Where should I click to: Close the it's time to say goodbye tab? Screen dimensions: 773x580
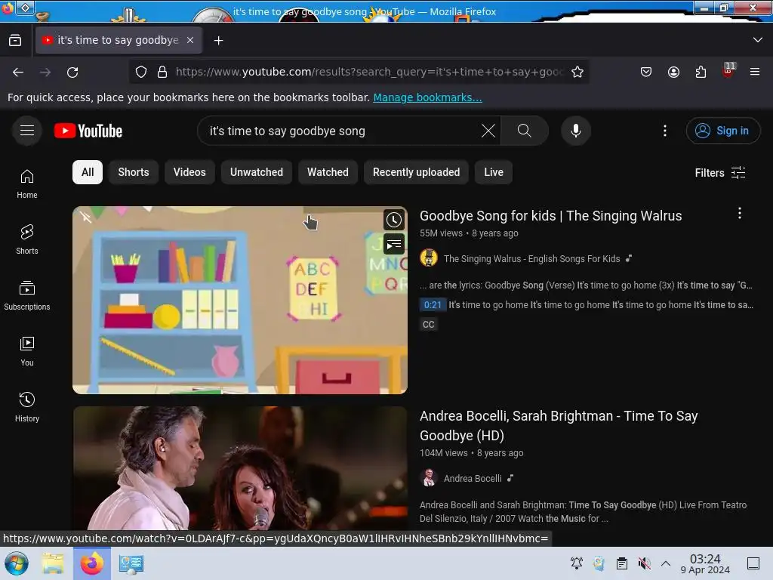190,41
